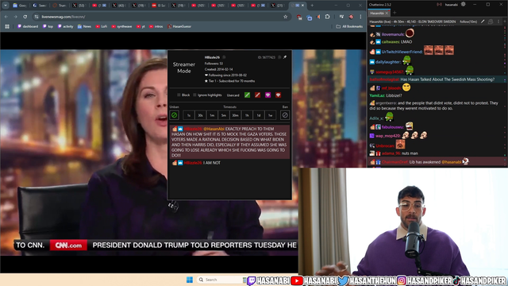
Task: Click the hasanabi account name in Chatterino
Action: click(452, 5)
